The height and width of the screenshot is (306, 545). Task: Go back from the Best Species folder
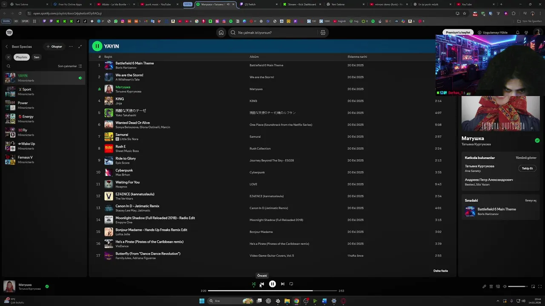coord(7,47)
